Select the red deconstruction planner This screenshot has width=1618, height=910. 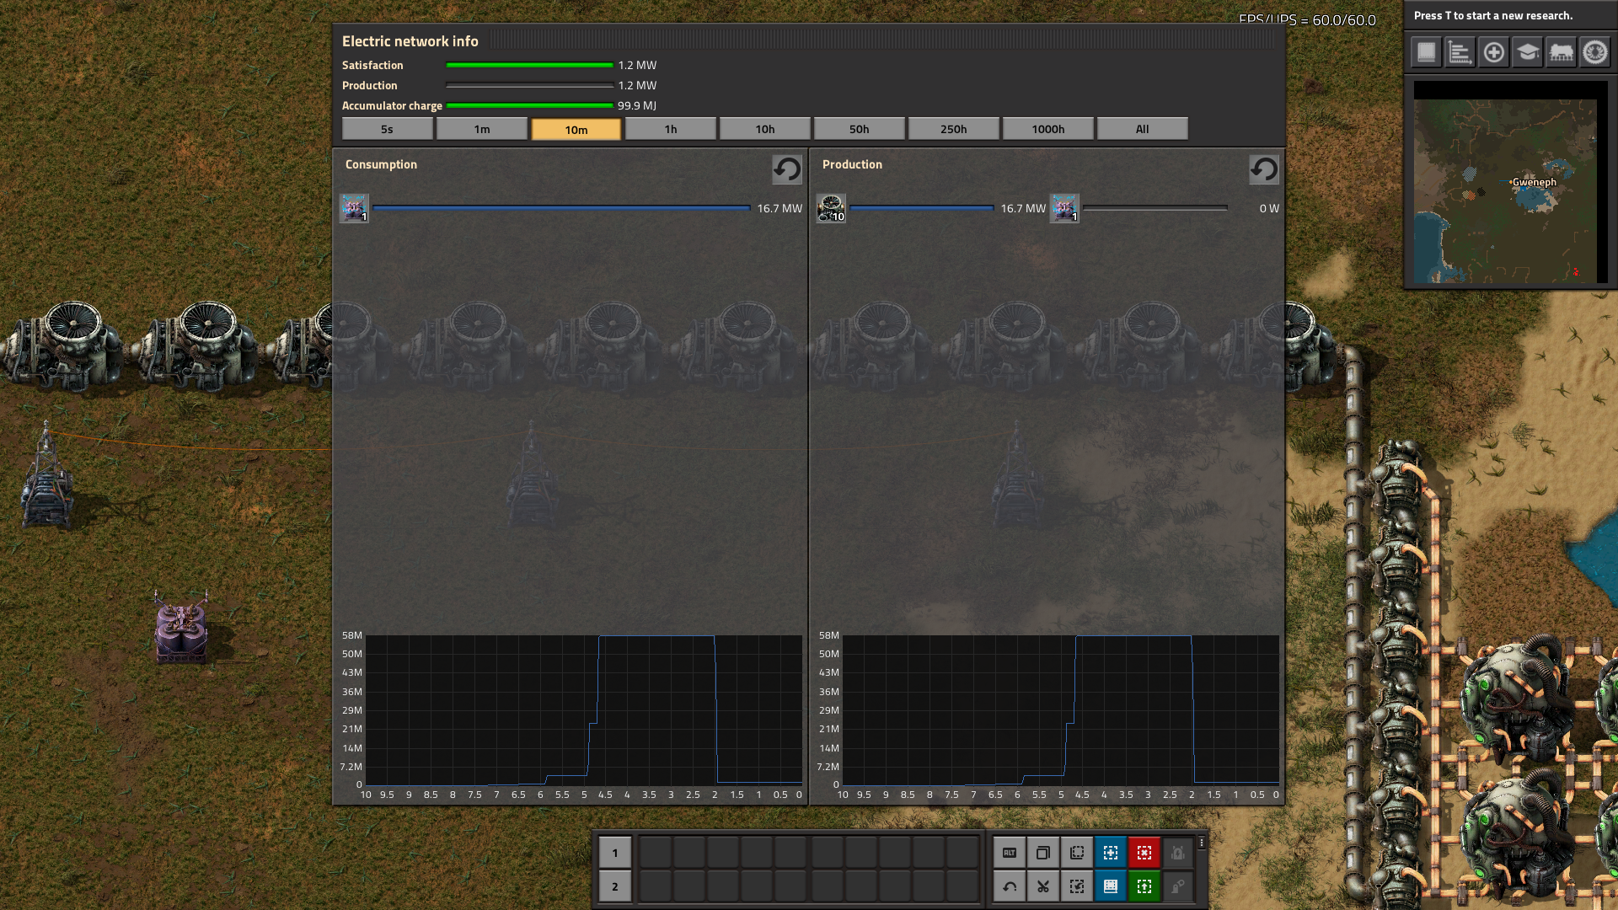(1144, 853)
